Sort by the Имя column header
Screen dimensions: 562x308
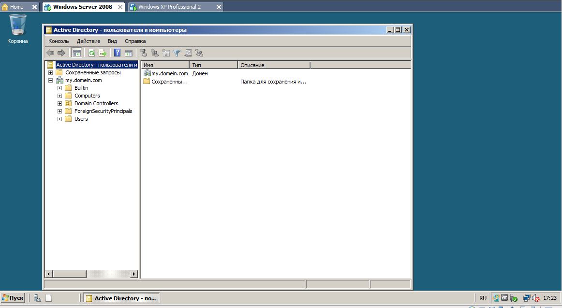[165, 65]
